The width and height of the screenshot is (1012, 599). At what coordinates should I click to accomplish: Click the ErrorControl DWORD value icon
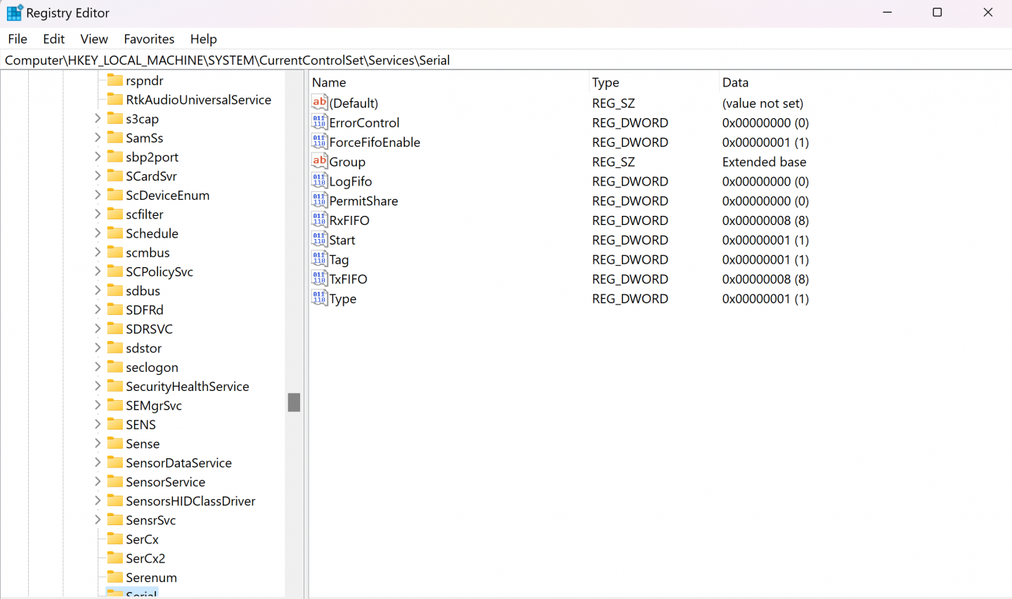319,122
